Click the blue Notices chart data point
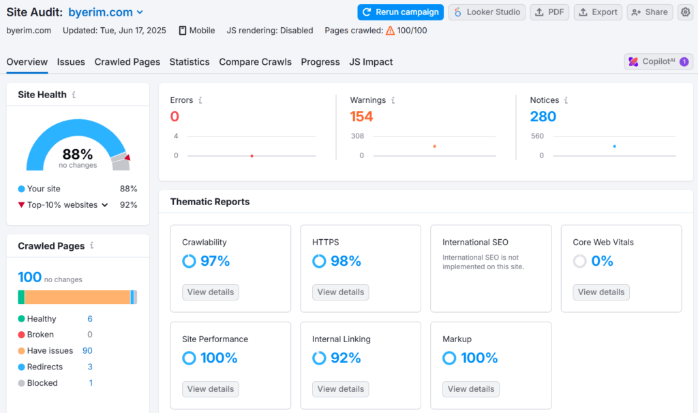 pyautogui.click(x=614, y=146)
